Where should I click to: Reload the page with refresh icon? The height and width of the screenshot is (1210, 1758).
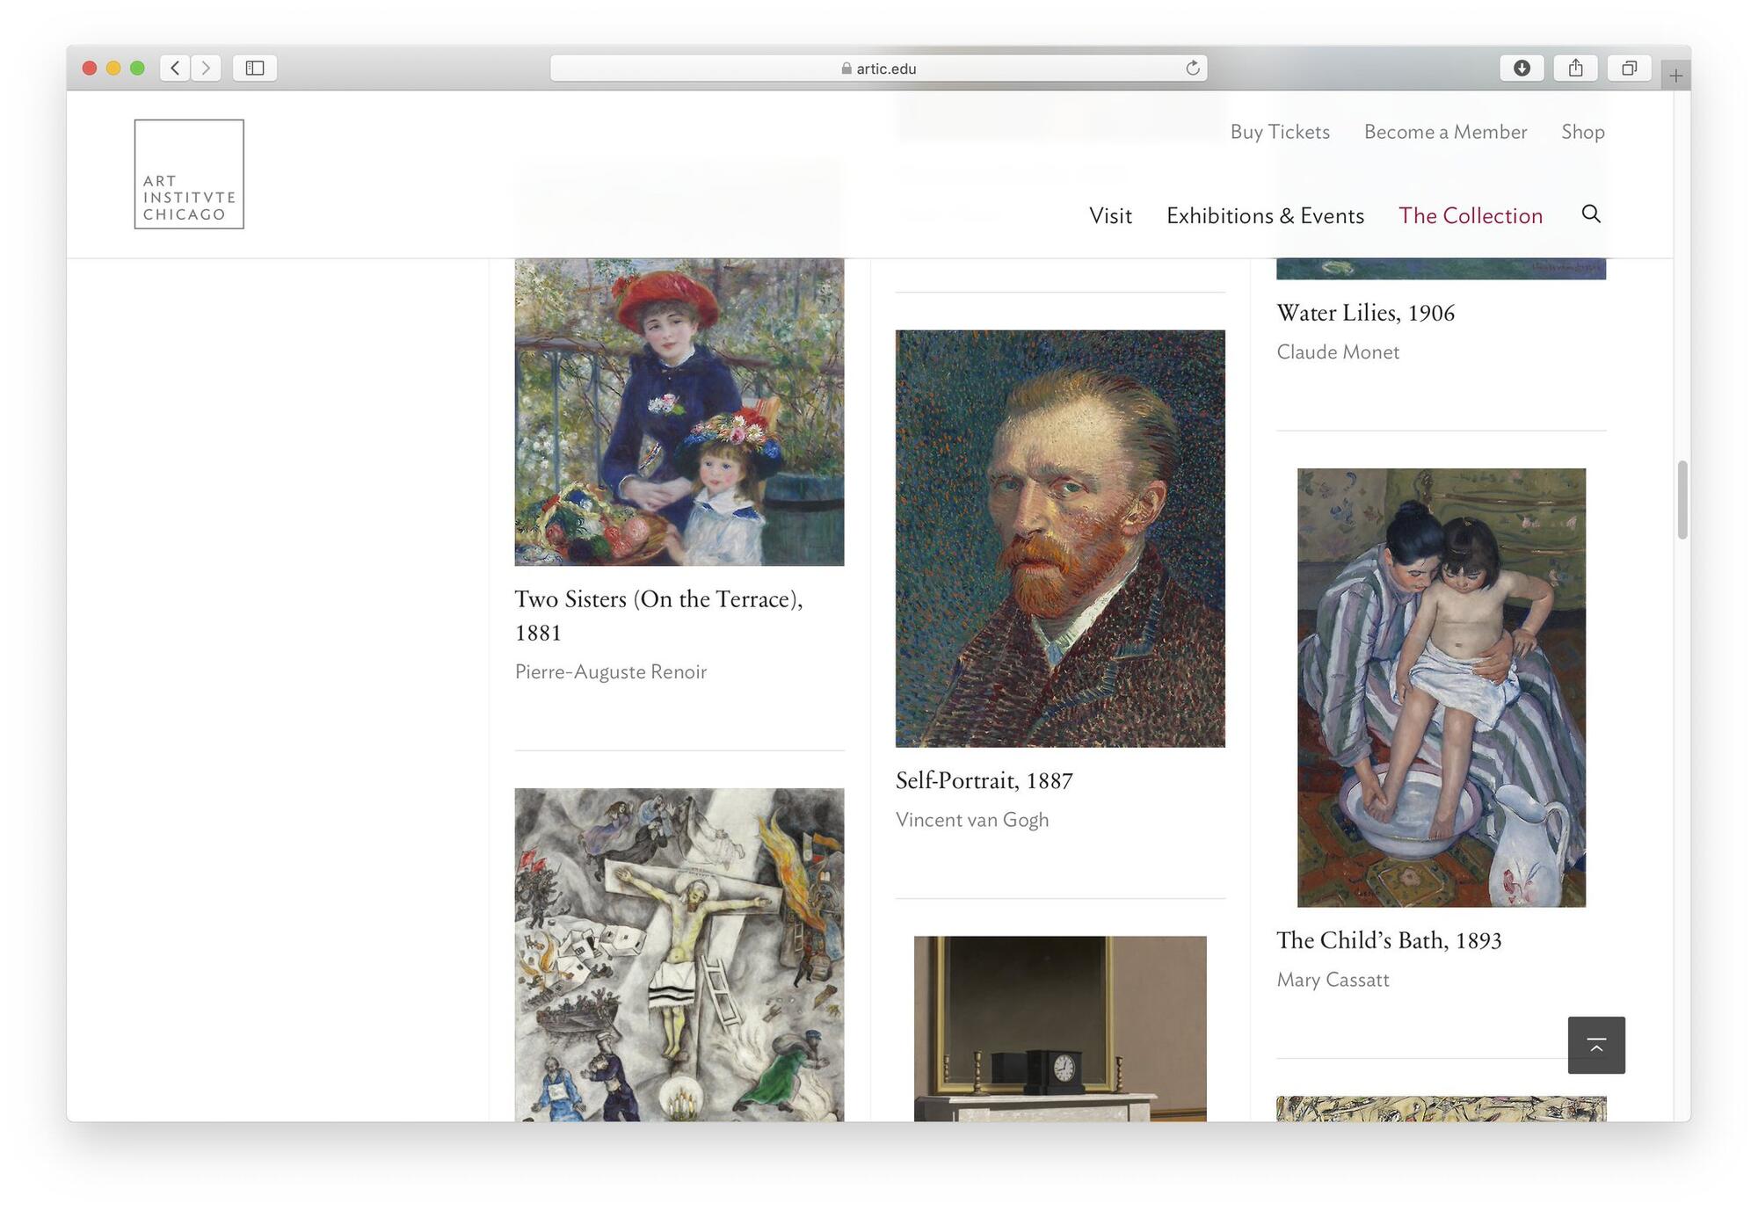click(1192, 68)
